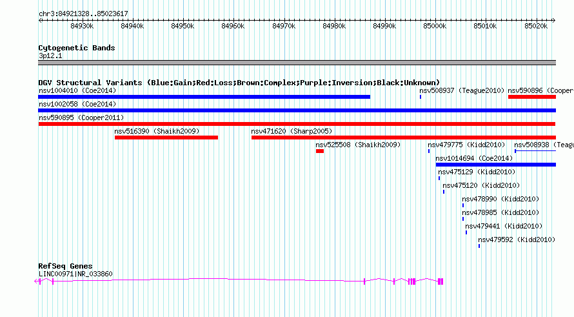Click the nsv590895 (Cooper2011) red loss bar
Image resolution: width=574 pixels, height=317 pixels.
coord(297,124)
